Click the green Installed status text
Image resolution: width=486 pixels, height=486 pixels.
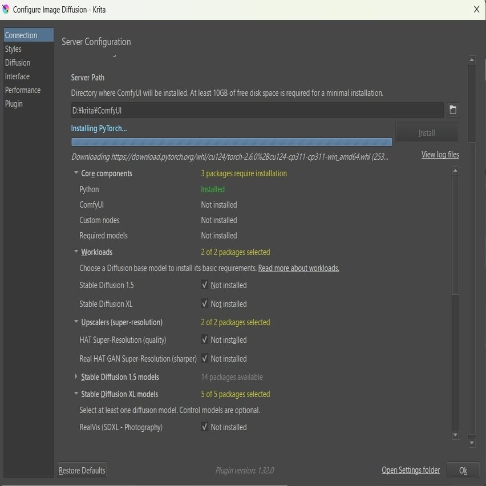click(x=213, y=189)
